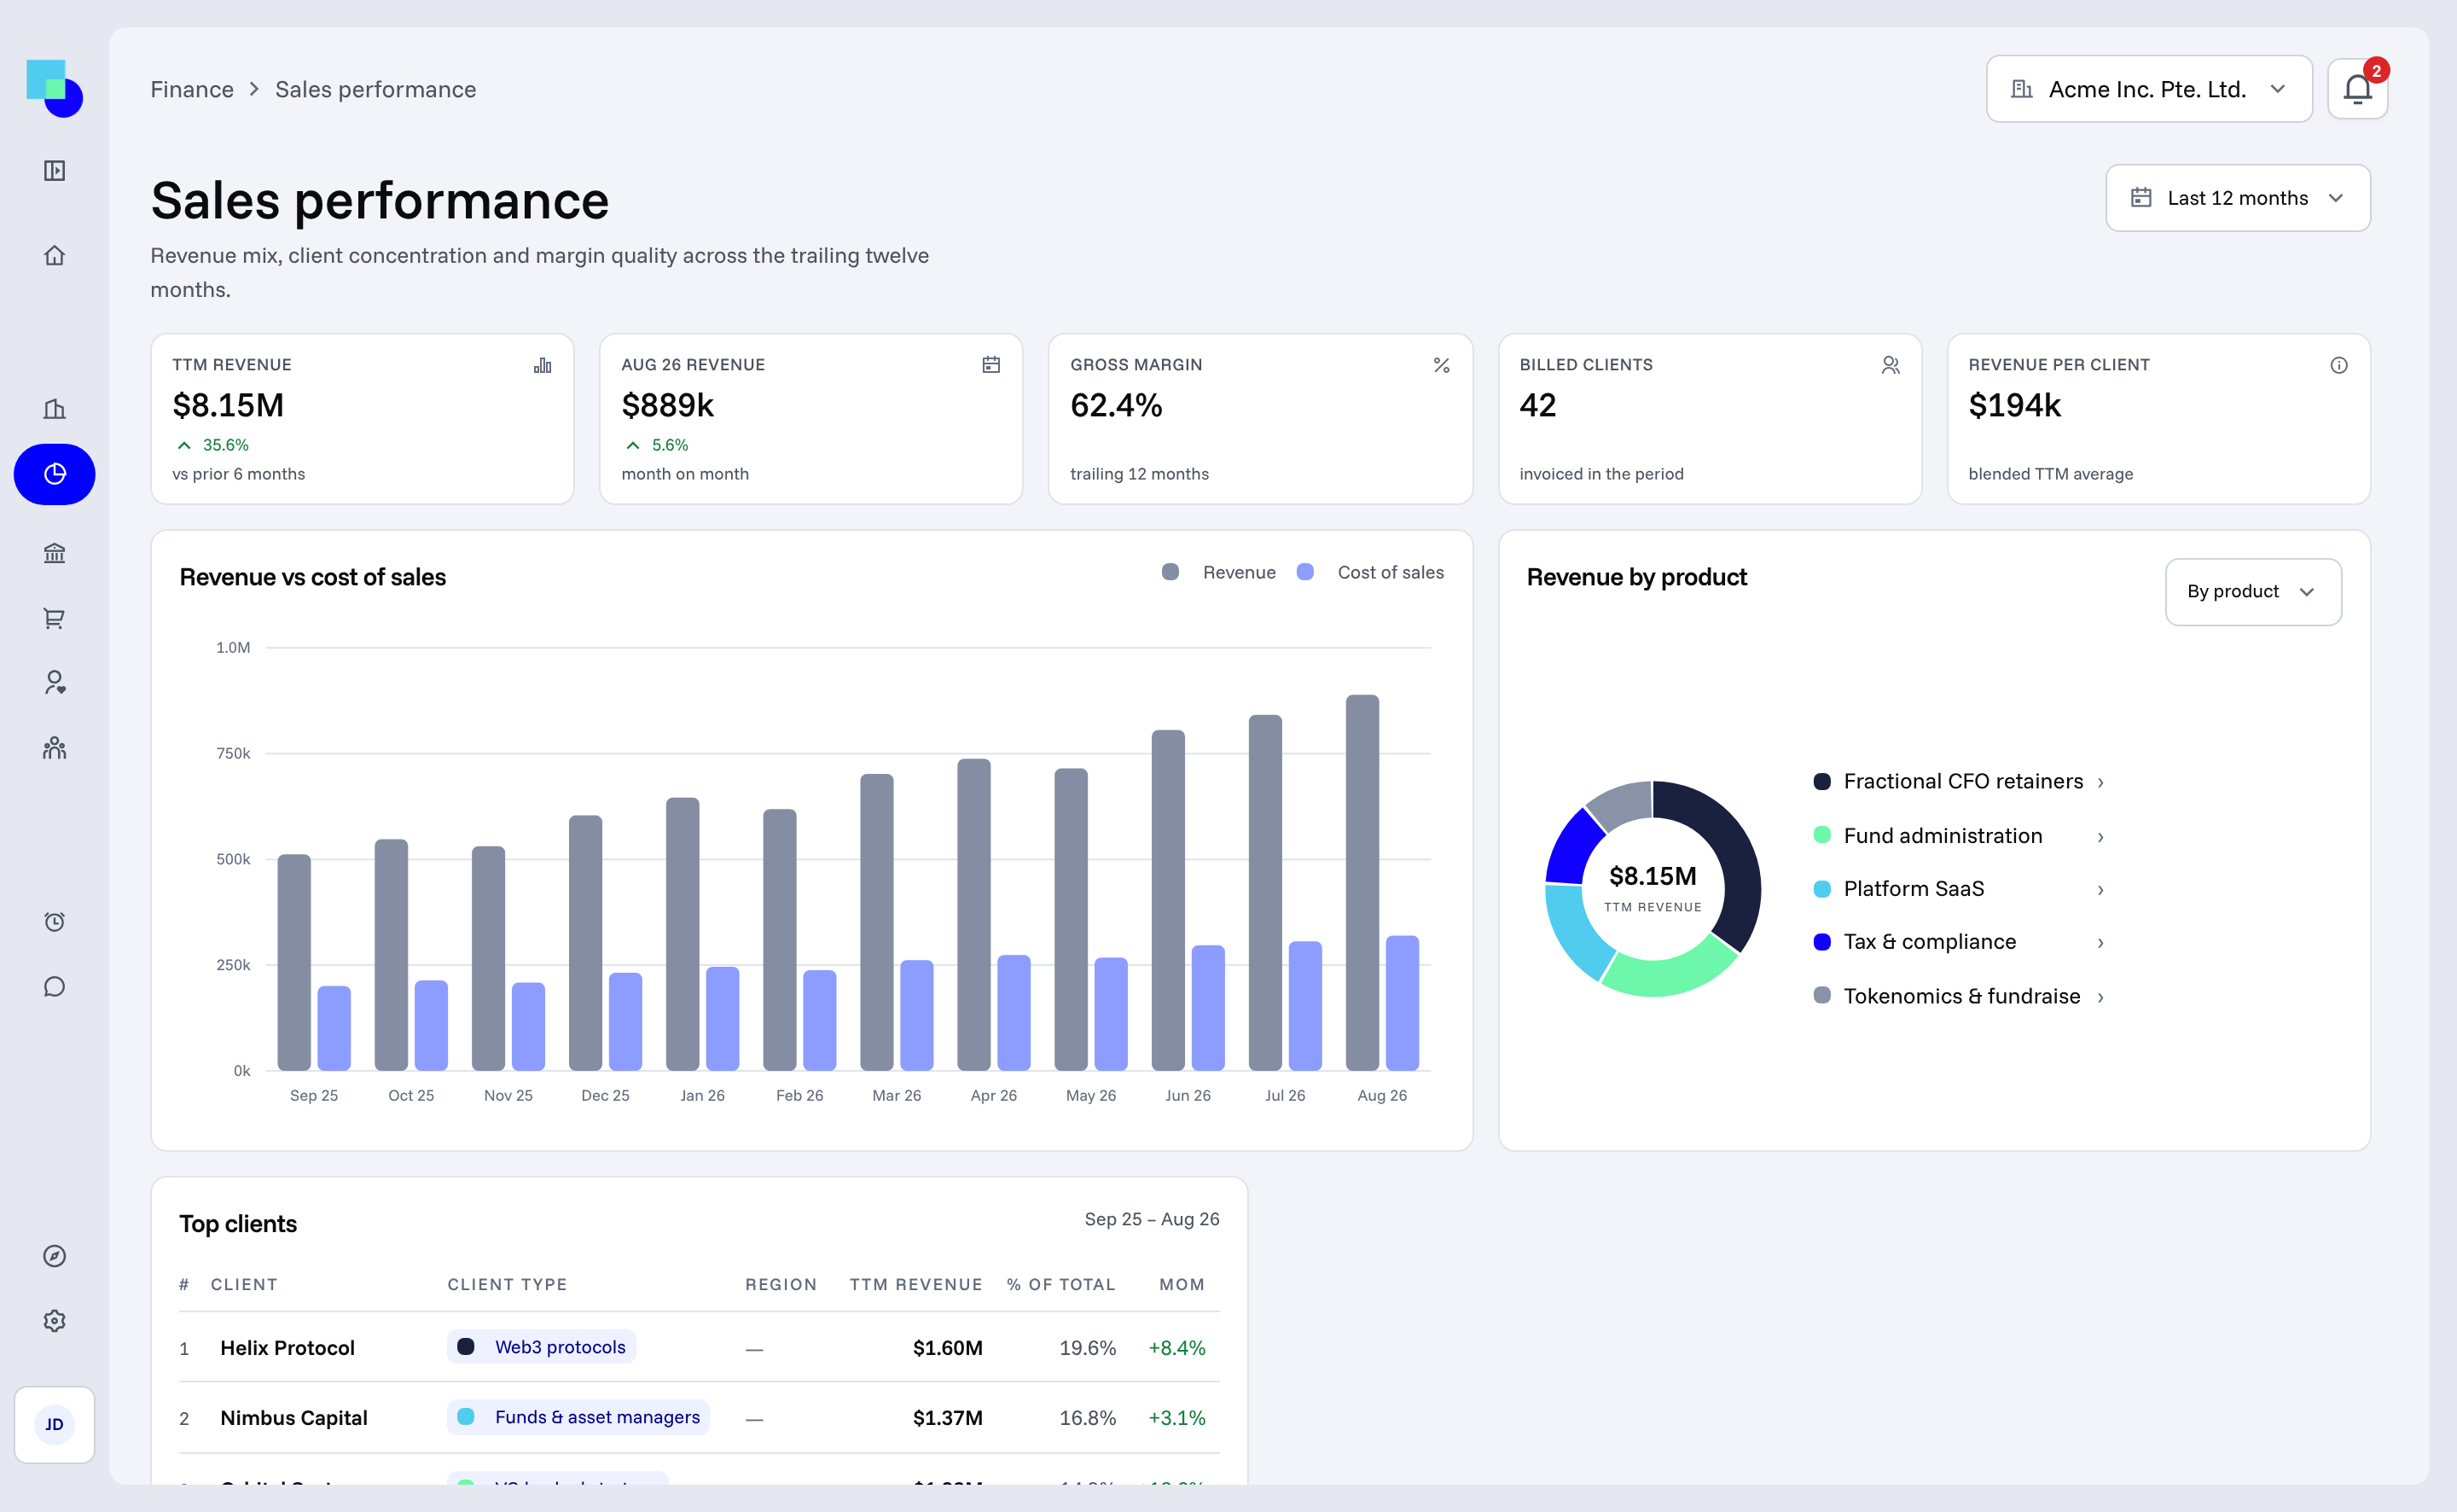This screenshot has width=2457, height=1512.
Task: Open the company building sidebar icon
Action: 55,408
